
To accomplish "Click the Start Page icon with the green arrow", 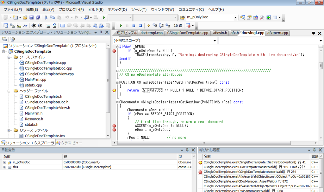I will (x=269, y=18).
